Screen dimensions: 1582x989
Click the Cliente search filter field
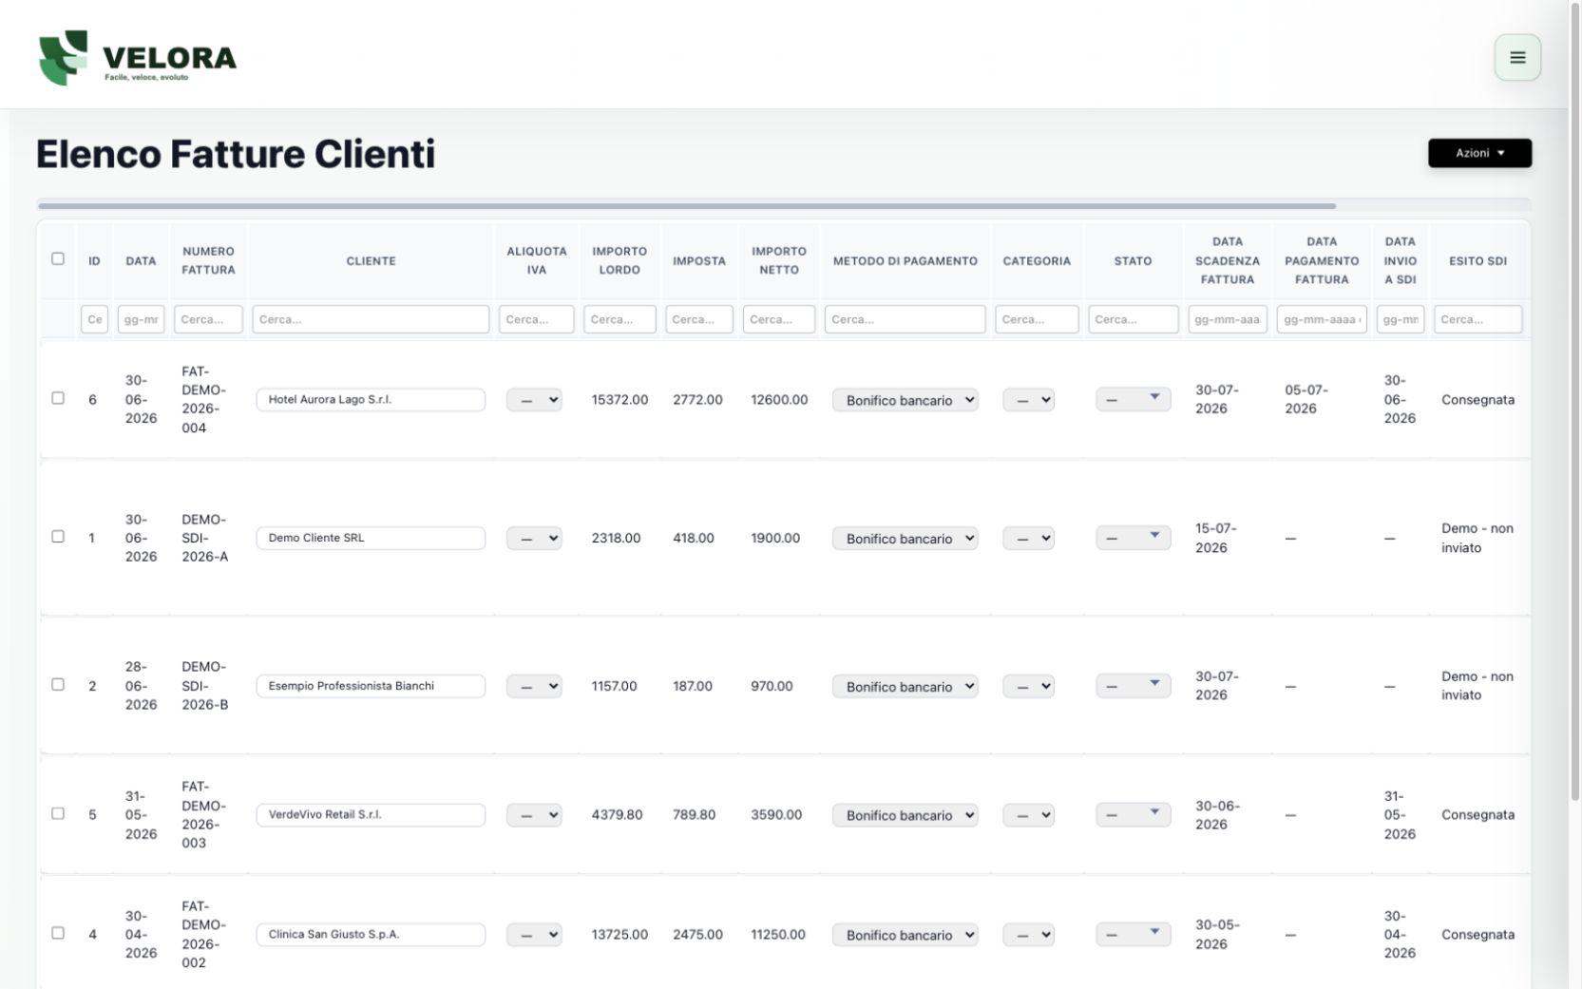[371, 319]
